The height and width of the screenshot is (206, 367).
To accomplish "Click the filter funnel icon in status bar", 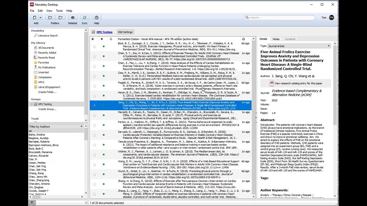I will pos(32,203).
